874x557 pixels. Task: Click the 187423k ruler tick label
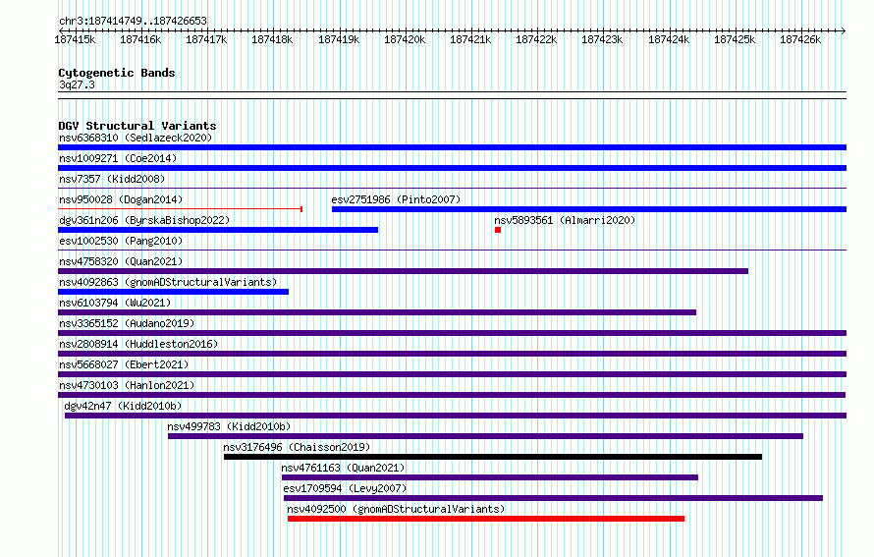coord(602,39)
